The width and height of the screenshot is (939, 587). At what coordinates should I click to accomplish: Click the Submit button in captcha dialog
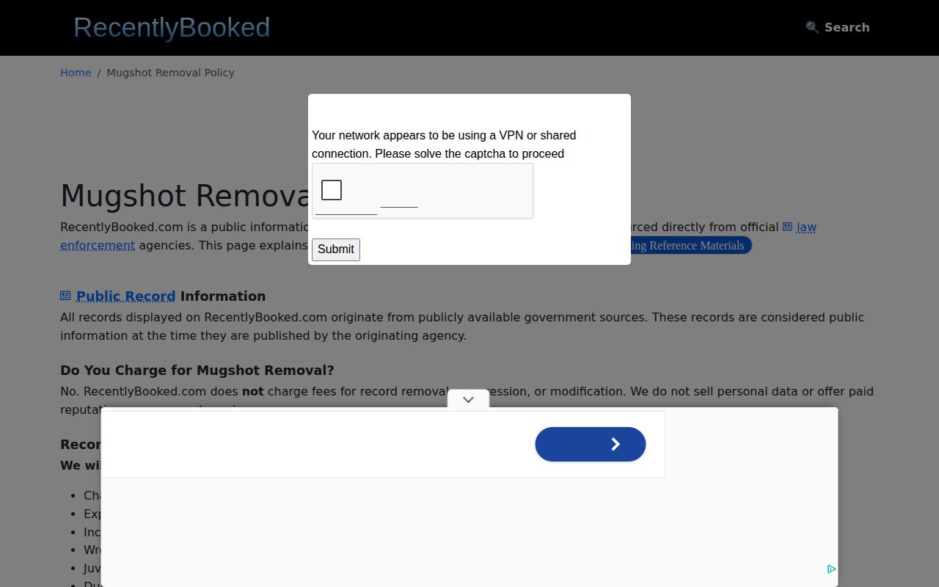click(x=336, y=249)
